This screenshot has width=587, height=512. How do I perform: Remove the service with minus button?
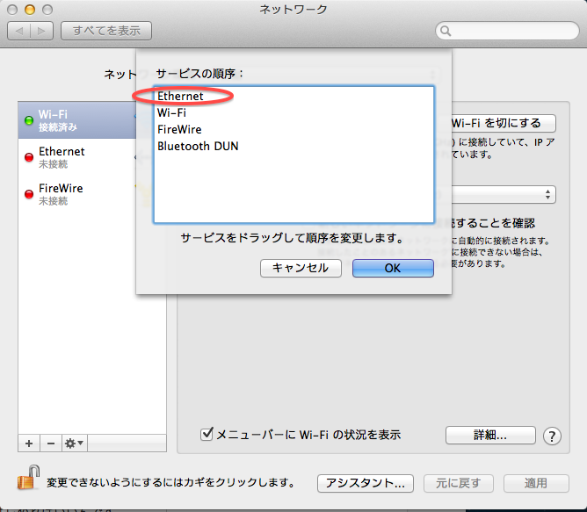coord(51,443)
